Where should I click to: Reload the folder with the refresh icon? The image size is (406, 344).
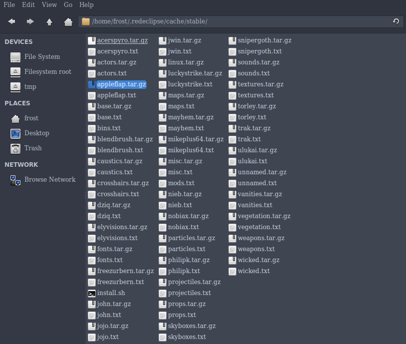(x=396, y=21)
